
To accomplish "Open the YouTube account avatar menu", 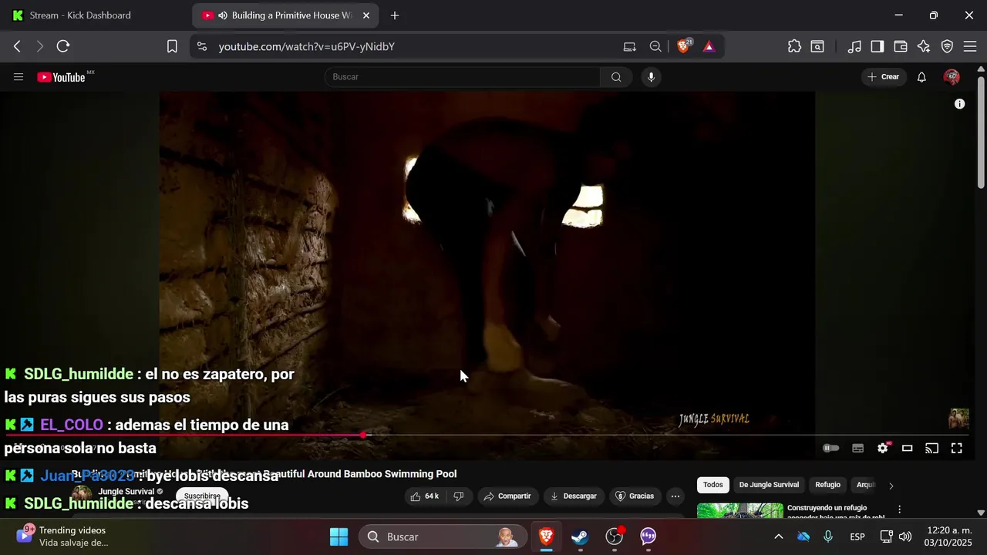I will (952, 77).
